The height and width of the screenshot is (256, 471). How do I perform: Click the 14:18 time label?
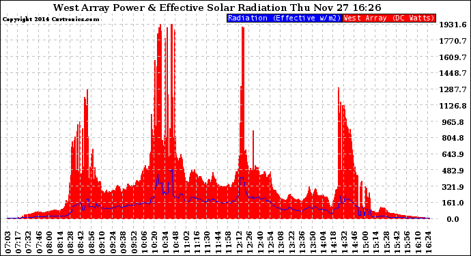click(333, 242)
